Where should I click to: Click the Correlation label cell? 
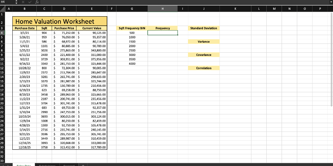[x=204, y=68]
